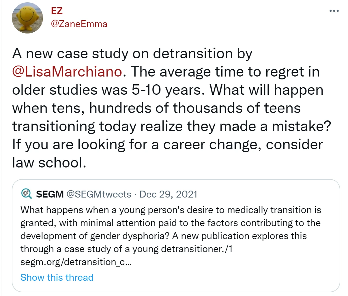Click "development of gender dysphoria?" in quoted tweet

click(95, 236)
